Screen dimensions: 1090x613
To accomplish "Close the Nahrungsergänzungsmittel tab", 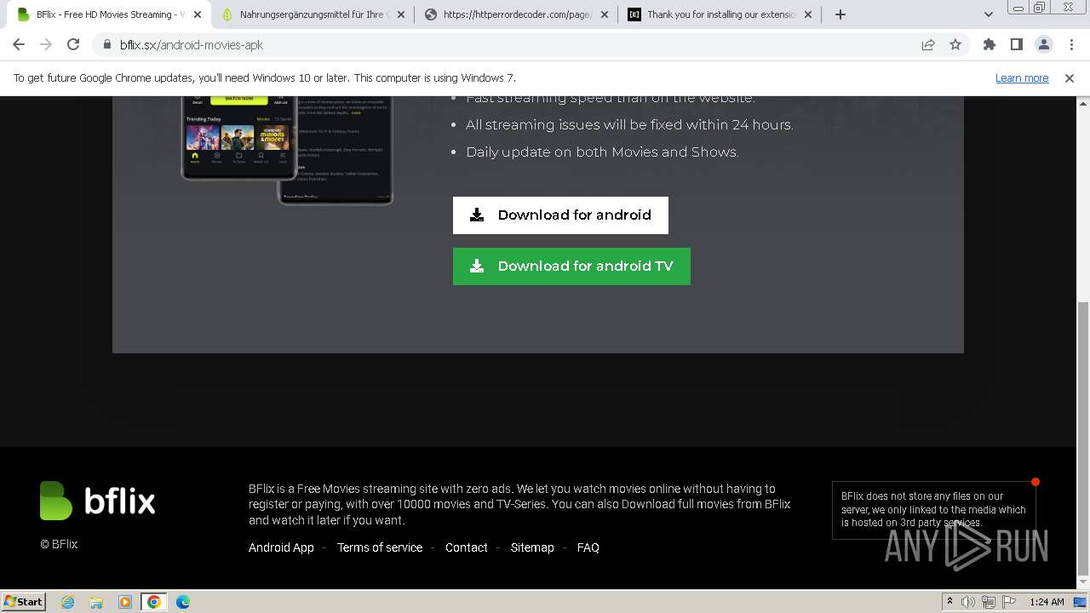I will (401, 14).
